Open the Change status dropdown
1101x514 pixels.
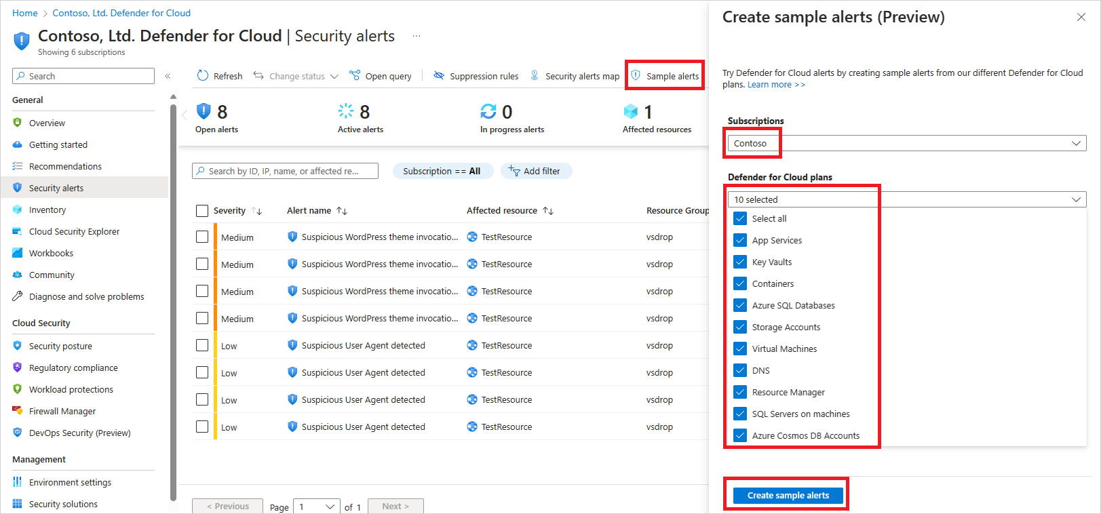tap(296, 76)
